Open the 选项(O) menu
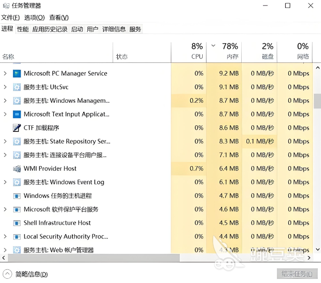The width and height of the screenshot is (321, 283). tap(34, 18)
